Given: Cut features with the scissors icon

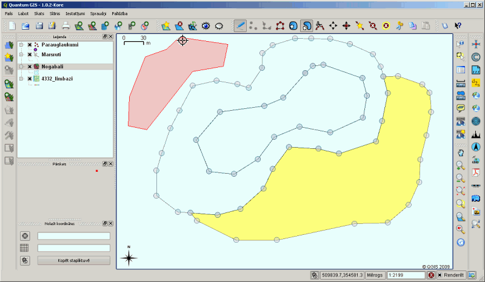Looking at the screenshot, I should click(400, 26).
